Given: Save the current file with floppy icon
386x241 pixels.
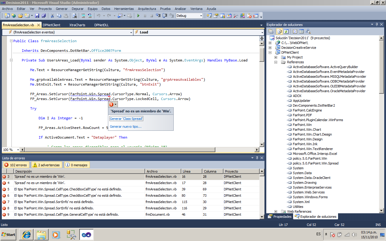Looking at the screenshot, I should 37,16.
